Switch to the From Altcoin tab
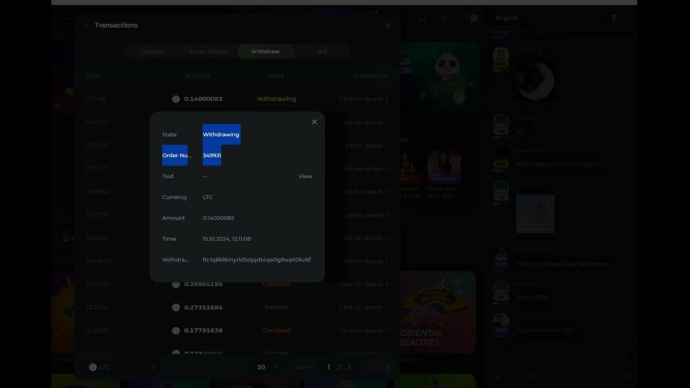This screenshot has height=388, width=690. pos(209,51)
